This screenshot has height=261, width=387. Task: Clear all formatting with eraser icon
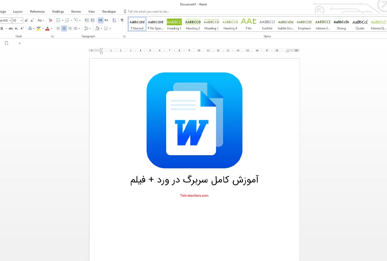(x=51, y=20)
